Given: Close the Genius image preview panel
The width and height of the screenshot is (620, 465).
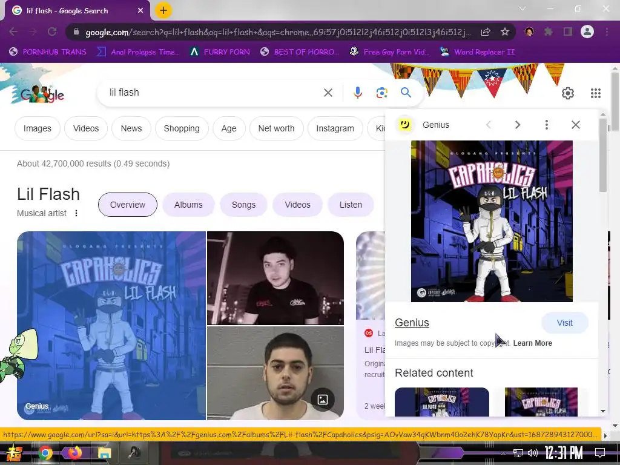Looking at the screenshot, I should 576,125.
